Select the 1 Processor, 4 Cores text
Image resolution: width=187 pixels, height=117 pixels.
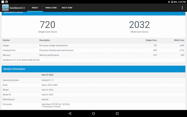click(51, 106)
